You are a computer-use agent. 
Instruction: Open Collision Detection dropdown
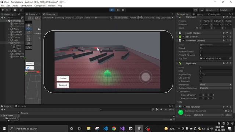pyautogui.click(x=216, y=88)
